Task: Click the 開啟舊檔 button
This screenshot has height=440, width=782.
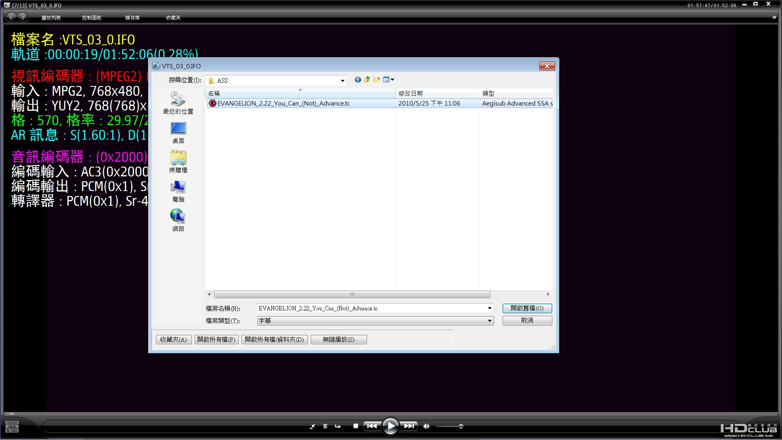Action: (527, 308)
